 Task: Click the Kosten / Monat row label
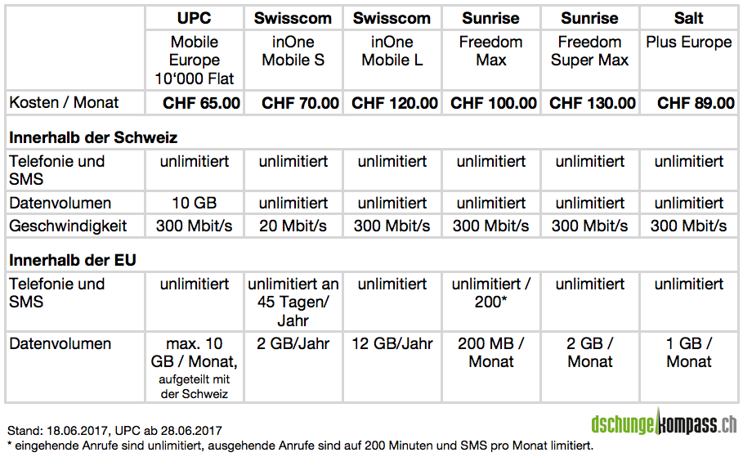pyautogui.click(x=64, y=103)
